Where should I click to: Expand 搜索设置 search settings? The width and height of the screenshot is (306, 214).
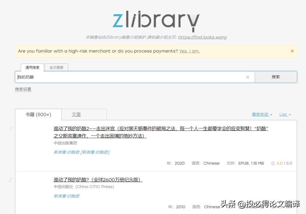[23, 89]
